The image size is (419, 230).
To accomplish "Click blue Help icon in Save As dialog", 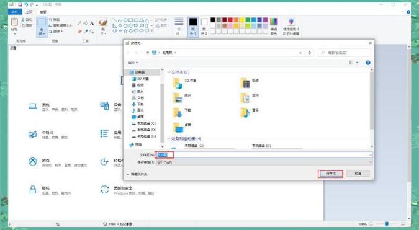I will (x=368, y=63).
